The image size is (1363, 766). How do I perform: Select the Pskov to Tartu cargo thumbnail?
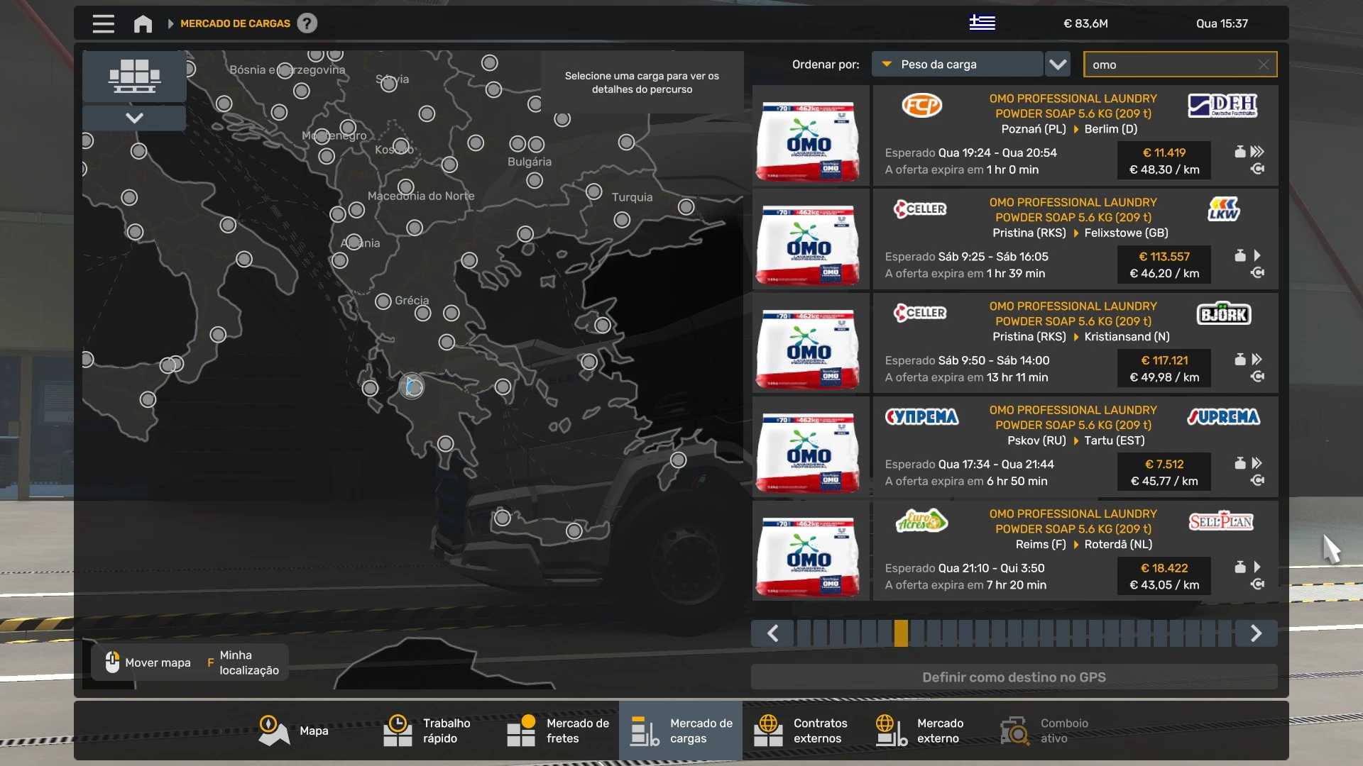tap(810, 448)
